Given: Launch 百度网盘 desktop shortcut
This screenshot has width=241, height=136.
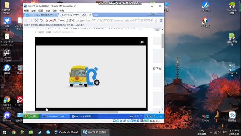Looking at the screenshot, I should [x=232, y=117].
